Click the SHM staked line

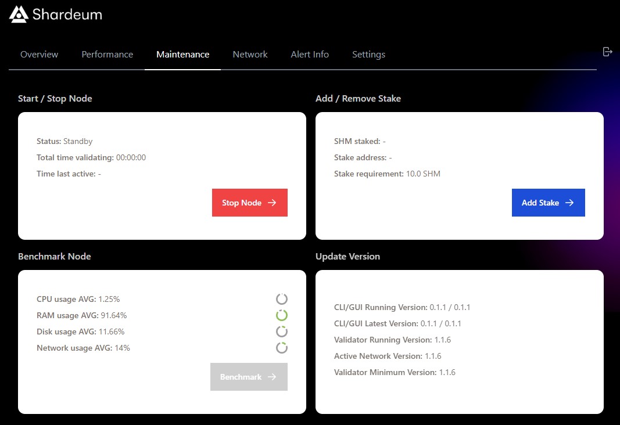[x=360, y=142]
